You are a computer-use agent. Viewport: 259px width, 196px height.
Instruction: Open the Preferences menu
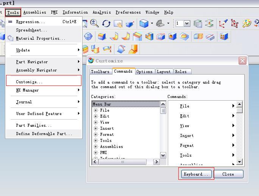pyautogui.click(x=128, y=12)
